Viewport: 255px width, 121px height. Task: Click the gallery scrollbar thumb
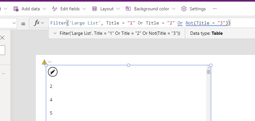[x=208, y=72]
